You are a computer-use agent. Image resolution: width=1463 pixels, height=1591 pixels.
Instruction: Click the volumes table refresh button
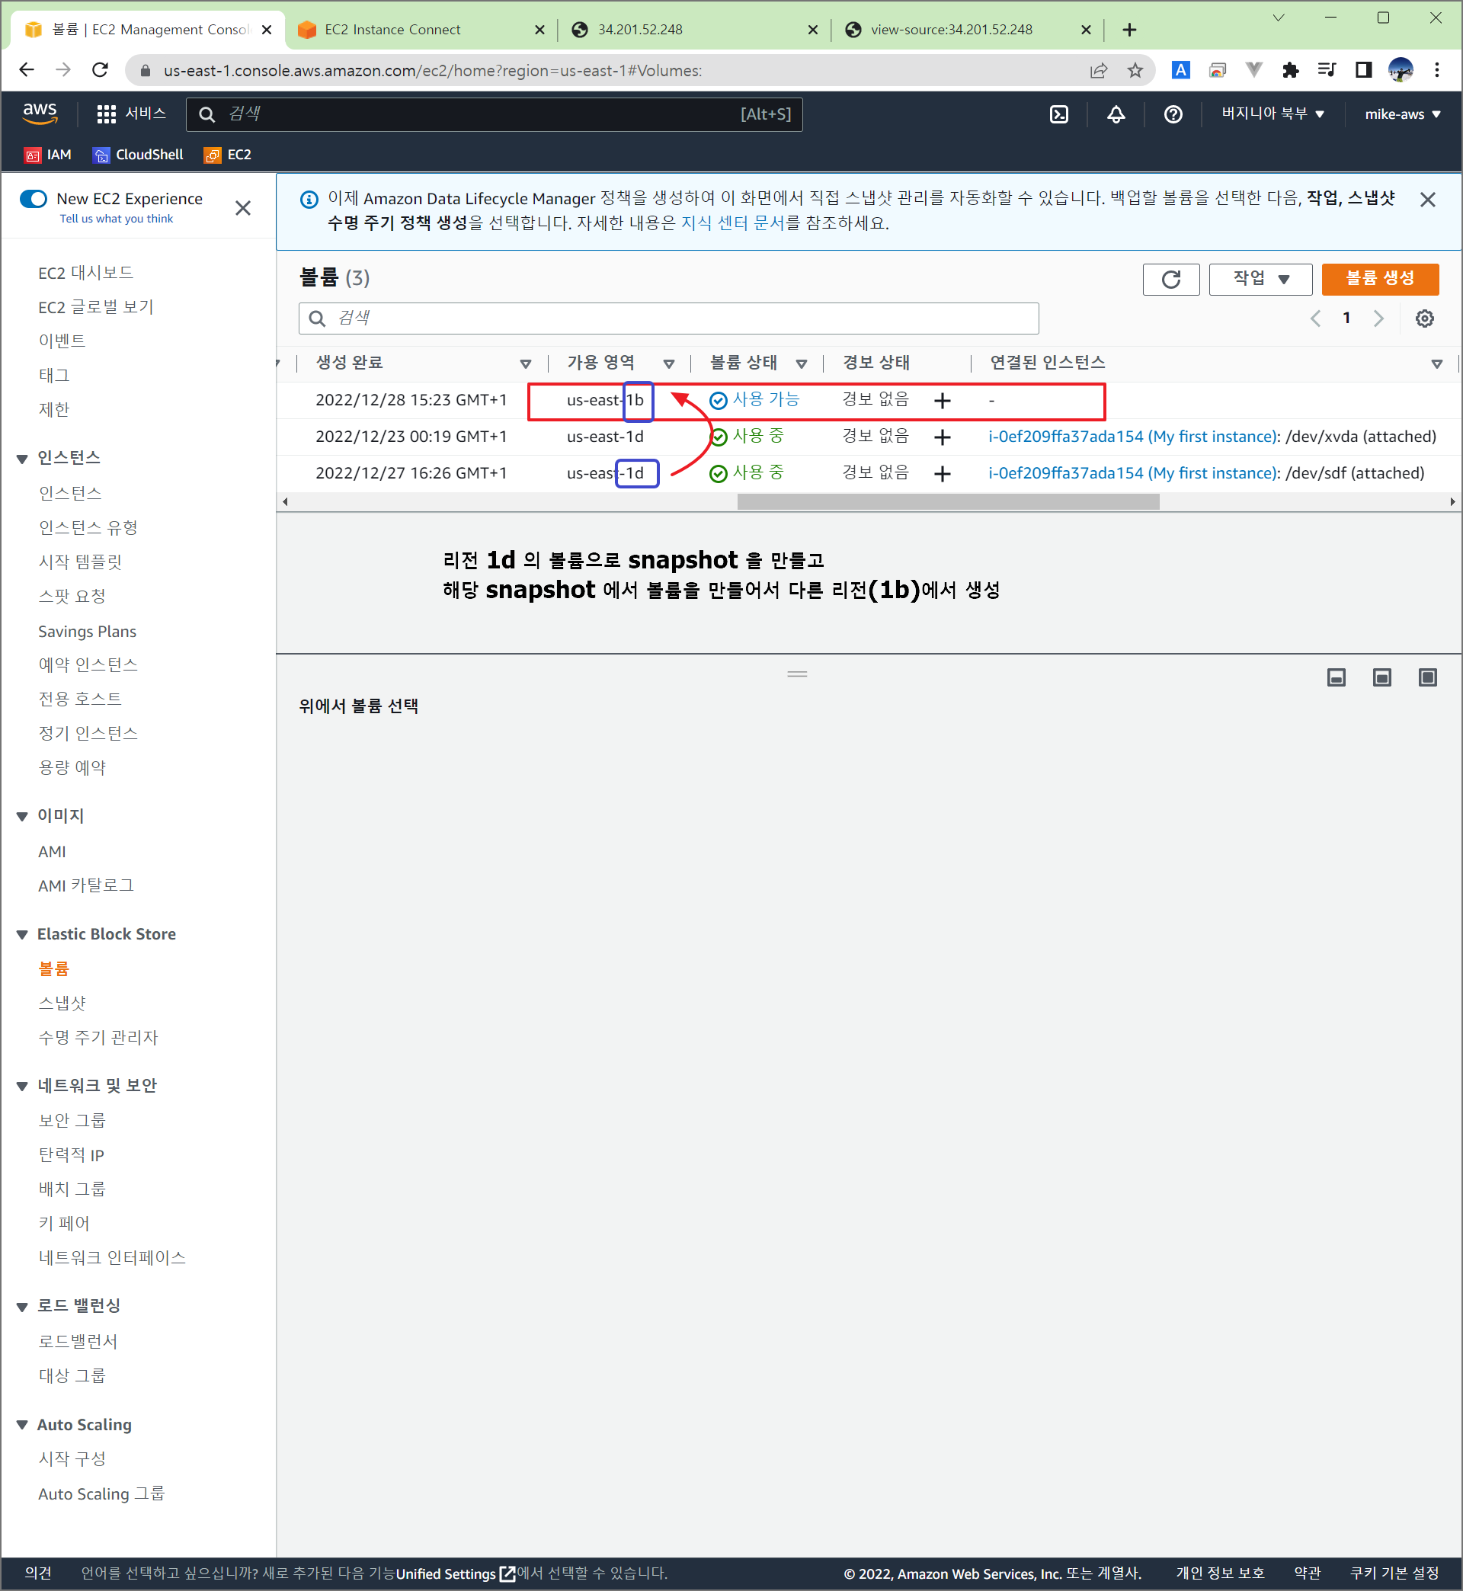click(1170, 279)
